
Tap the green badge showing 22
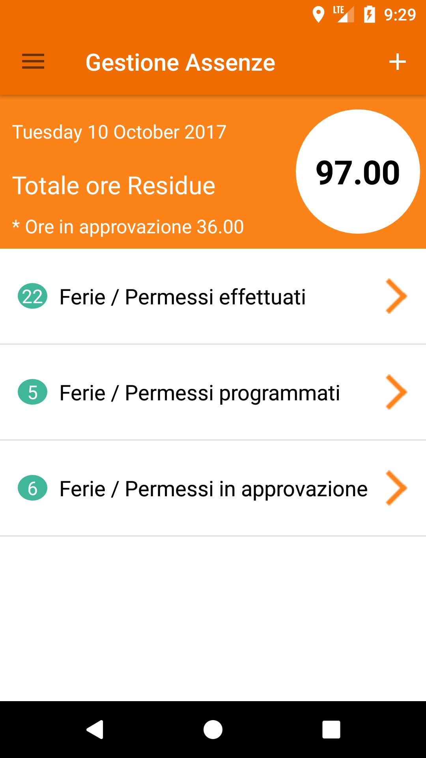tap(32, 296)
